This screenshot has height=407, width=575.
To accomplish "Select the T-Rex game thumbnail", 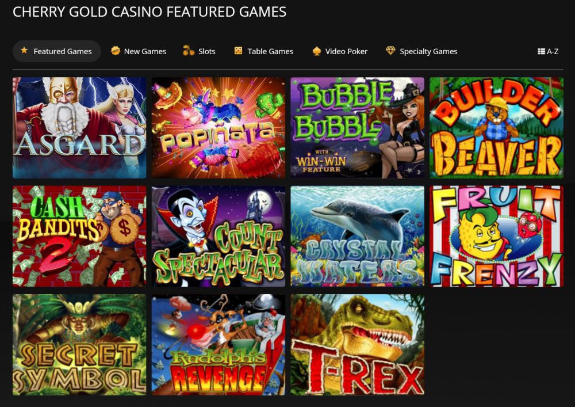I will [357, 345].
